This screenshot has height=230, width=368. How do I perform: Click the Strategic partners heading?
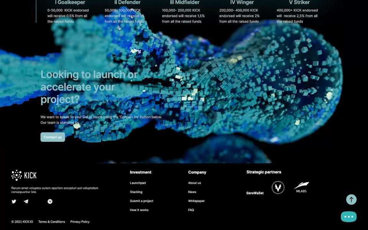coord(264,172)
